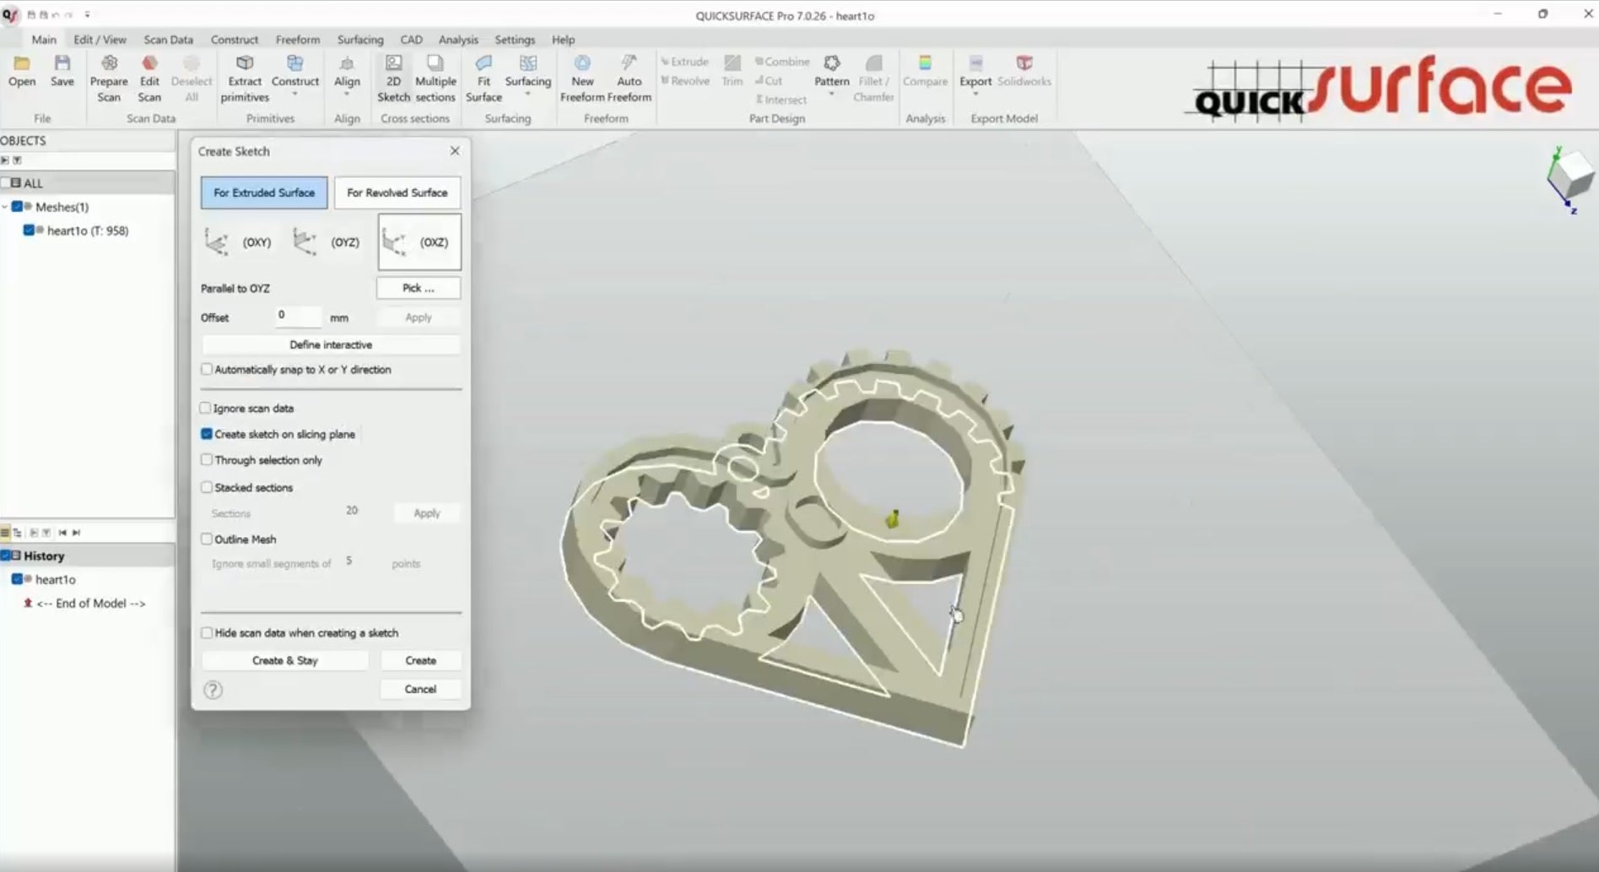Image resolution: width=1599 pixels, height=872 pixels.
Task: Choose the Multiple sections tool
Action: click(x=435, y=79)
